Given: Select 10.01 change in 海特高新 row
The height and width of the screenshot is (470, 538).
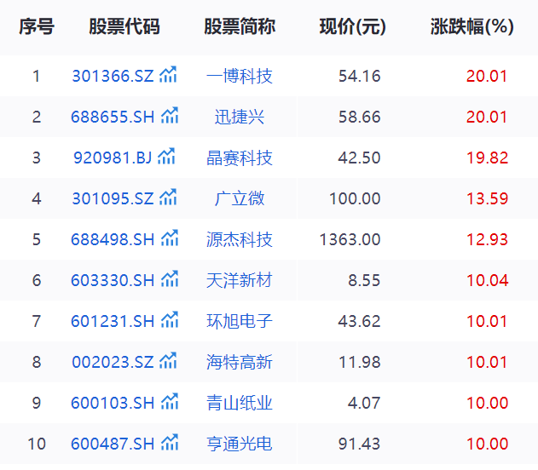Looking at the screenshot, I should point(487,362).
